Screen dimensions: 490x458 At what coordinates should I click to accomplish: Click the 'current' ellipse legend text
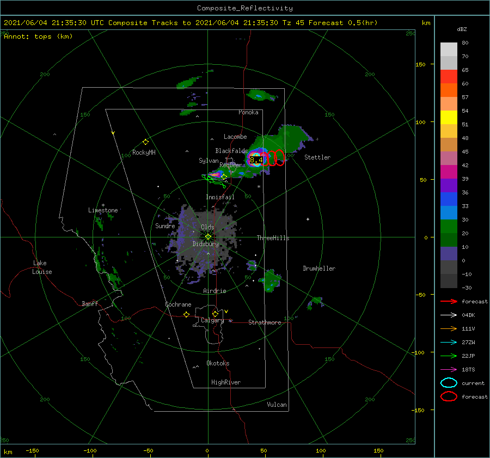pos(473,383)
